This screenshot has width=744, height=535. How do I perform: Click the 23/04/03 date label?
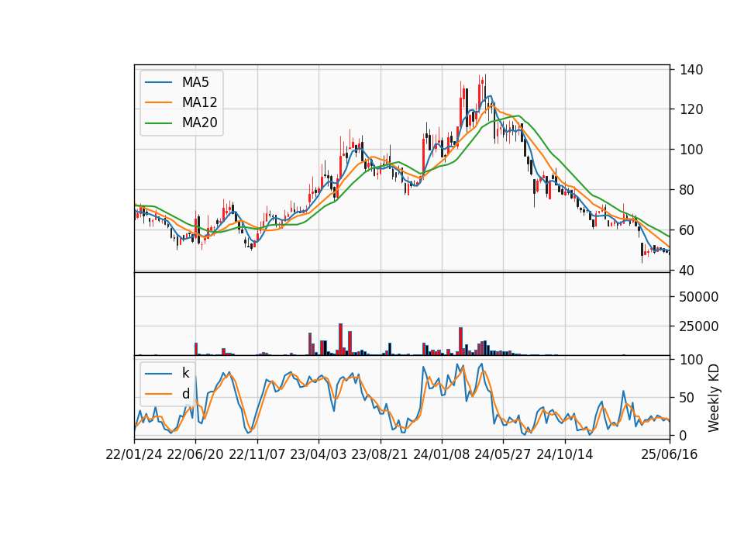click(319, 454)
